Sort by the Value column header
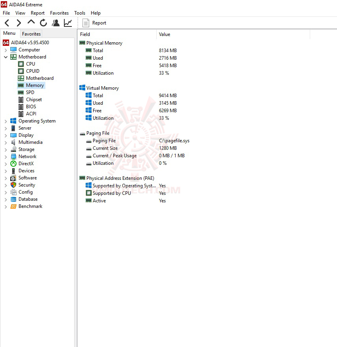Screen dimensions: 337x347 [233, 34]
